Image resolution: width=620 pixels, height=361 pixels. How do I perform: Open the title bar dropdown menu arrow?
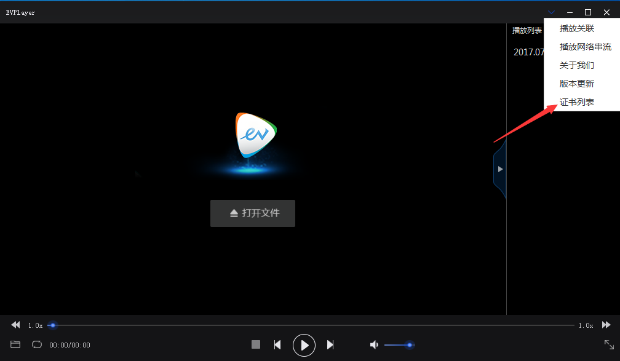pos(551,12)
